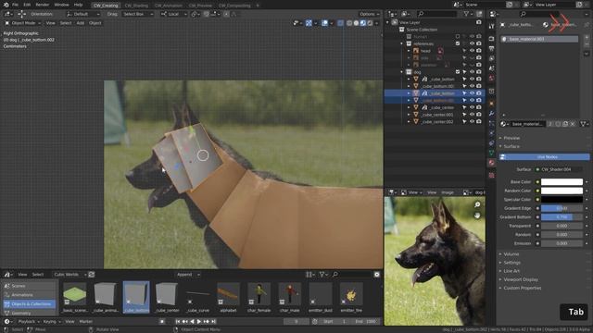Collapse the dog collection in outliner
The height and width of the screenshot is (333, 593).
coord(401,72)
